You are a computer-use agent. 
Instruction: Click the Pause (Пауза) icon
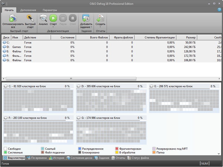[63, 18]
